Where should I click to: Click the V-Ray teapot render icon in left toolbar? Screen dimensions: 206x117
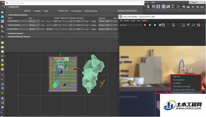2,12
